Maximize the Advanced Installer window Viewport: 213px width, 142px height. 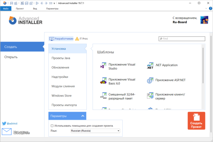click(199, 3)
